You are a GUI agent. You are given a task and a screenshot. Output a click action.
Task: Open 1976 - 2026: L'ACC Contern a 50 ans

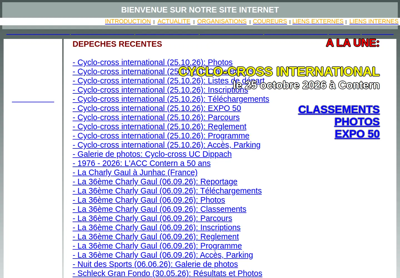coord(141,163)
